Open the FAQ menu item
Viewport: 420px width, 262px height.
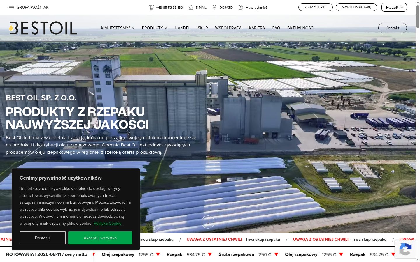(276, 28)
